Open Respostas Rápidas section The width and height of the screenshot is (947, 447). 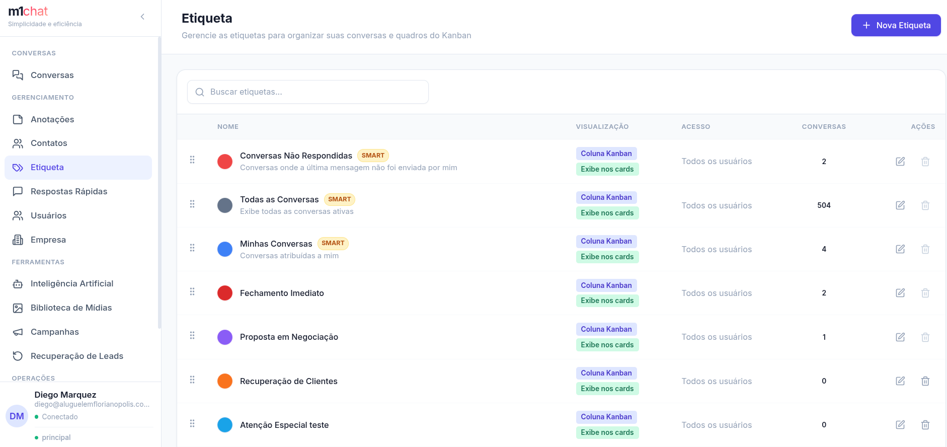pyautogui.click(x=78, y=191)
